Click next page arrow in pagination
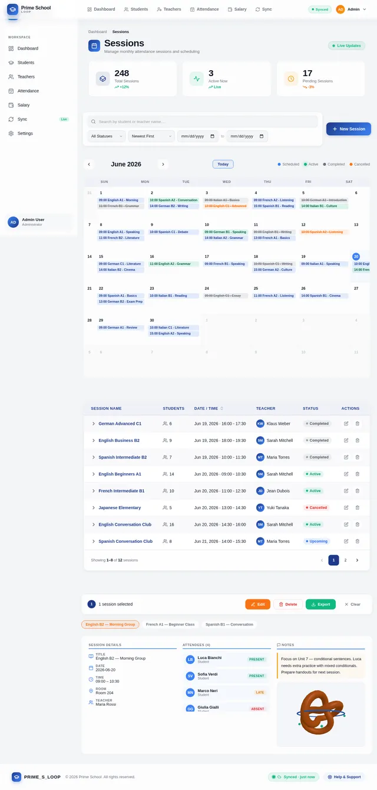 pos(357,560)
